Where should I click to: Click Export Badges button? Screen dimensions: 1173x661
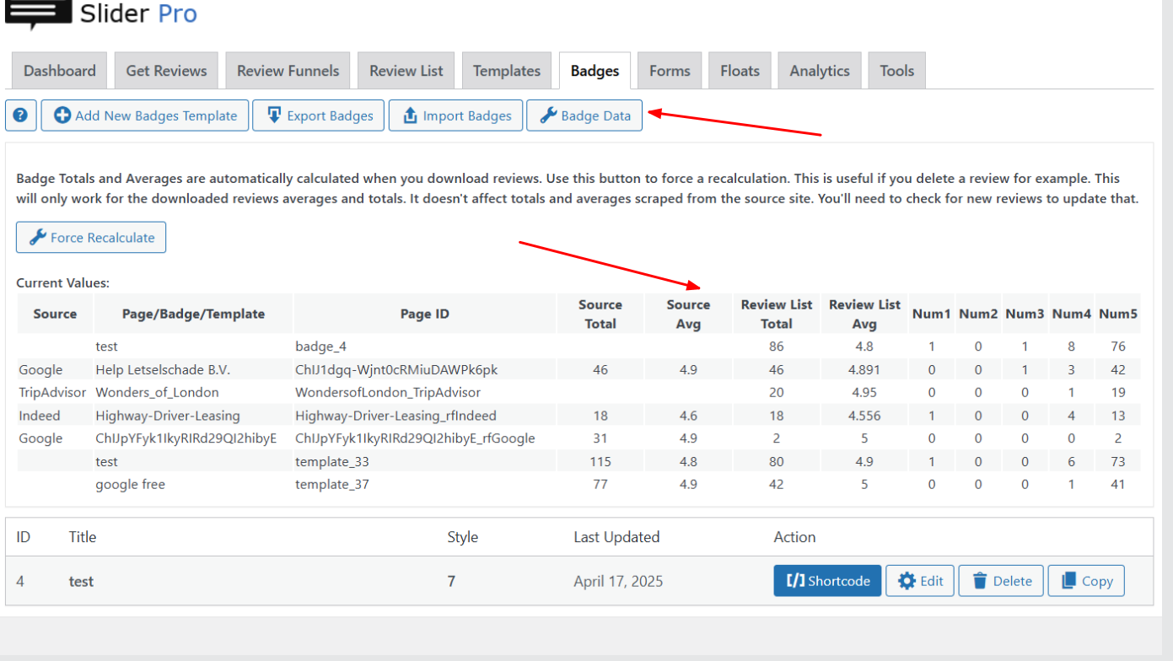click(319, 116)
